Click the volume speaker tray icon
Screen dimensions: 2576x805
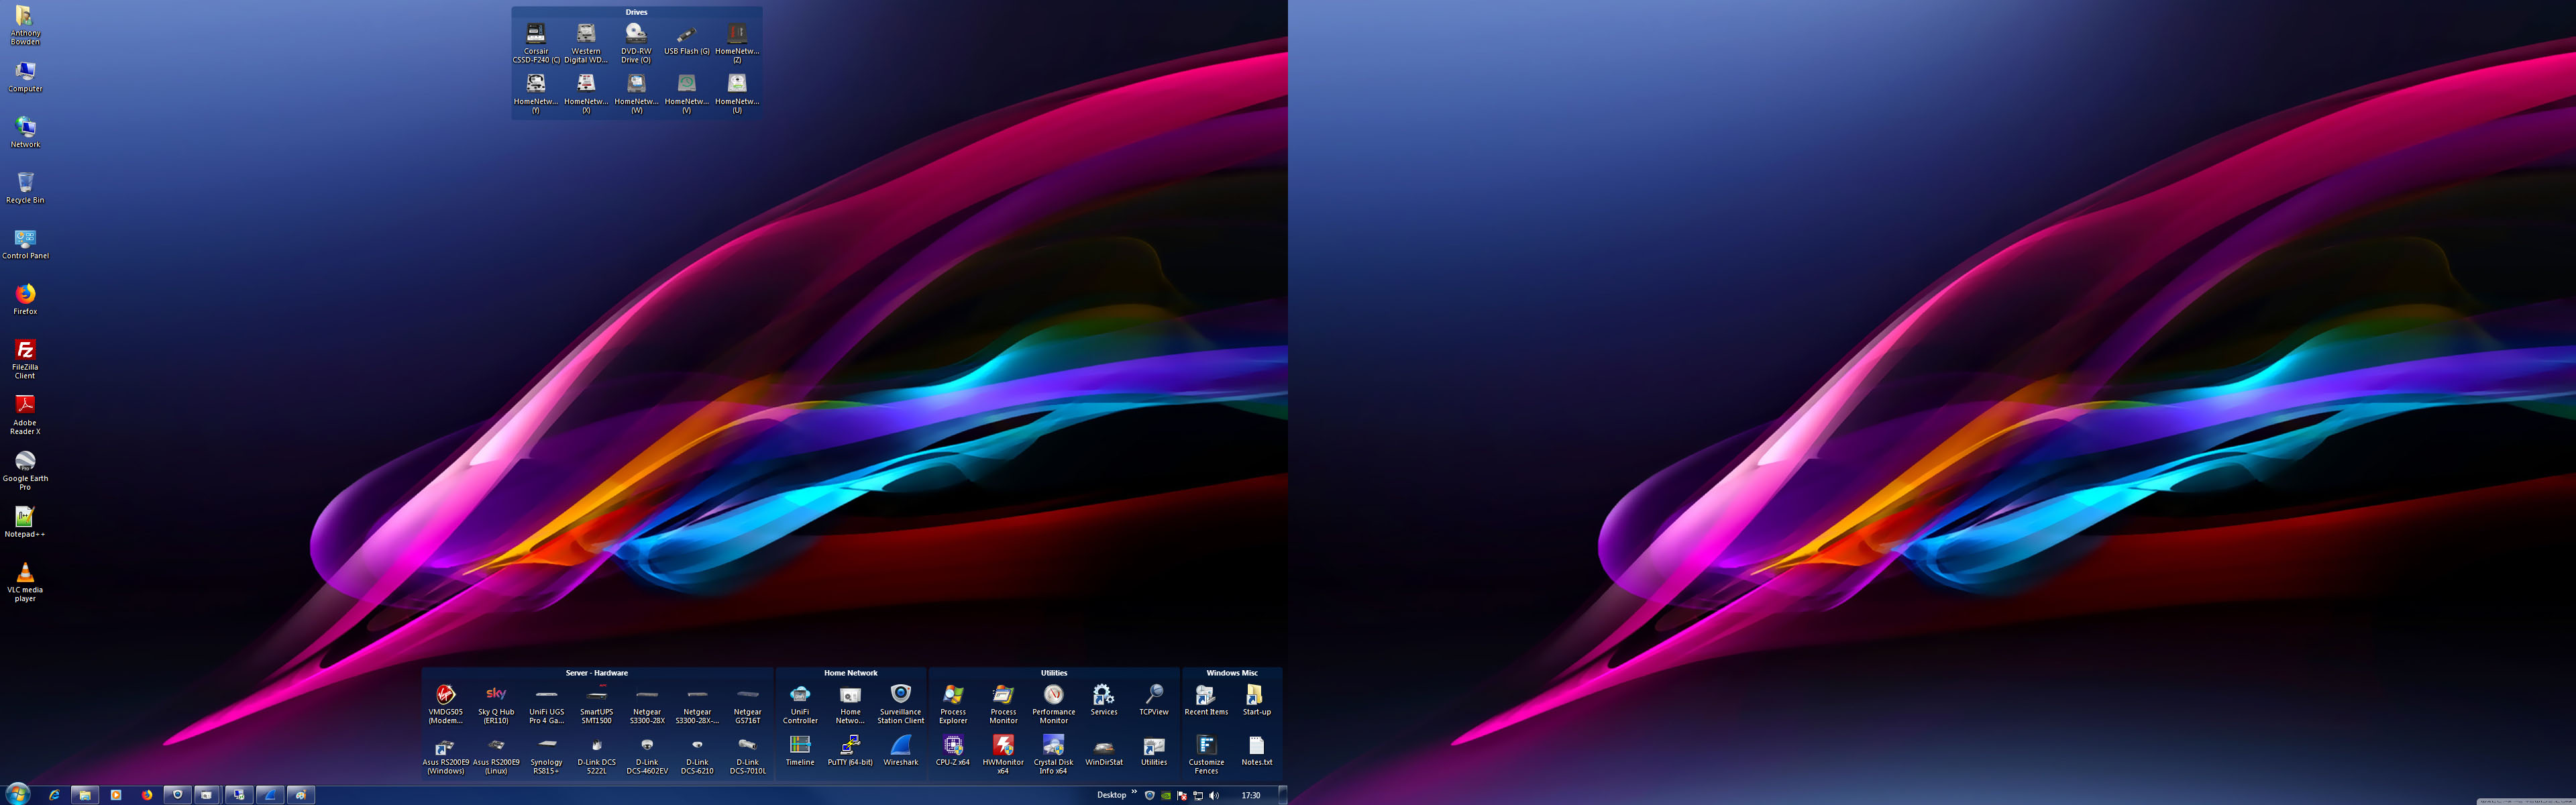(1214, 796)
